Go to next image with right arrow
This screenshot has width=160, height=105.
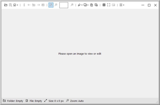pos(38,5)
